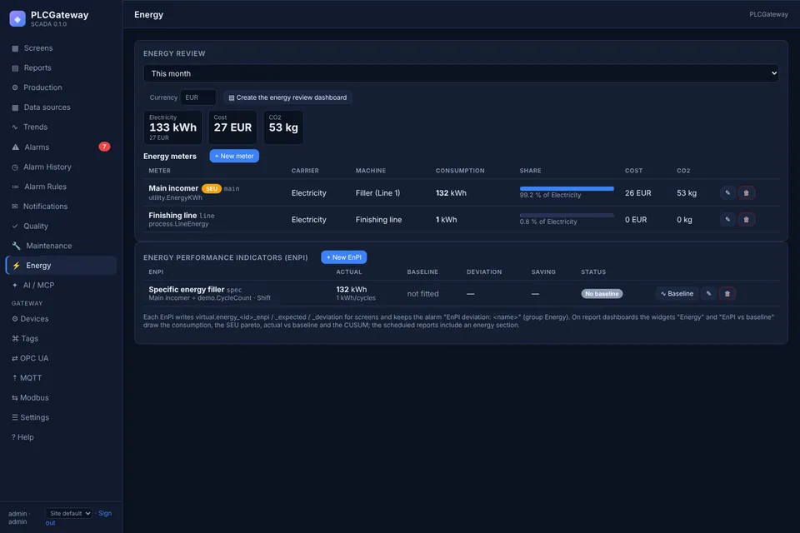Go to Alarm Rules
This screenshot has height=533, width=800.
coord(61,187)
